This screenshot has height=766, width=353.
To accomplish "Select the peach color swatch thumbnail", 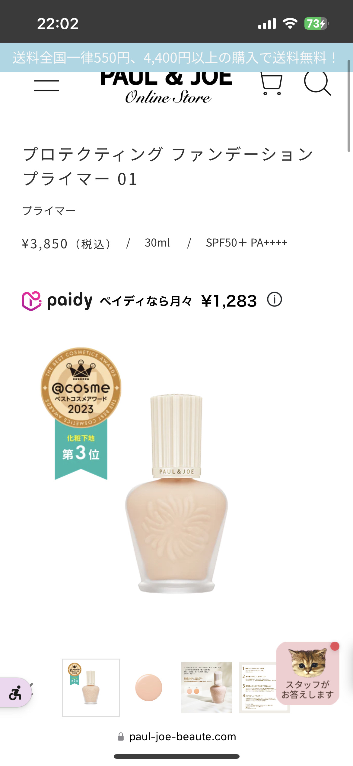I will (x=149, y=687).
